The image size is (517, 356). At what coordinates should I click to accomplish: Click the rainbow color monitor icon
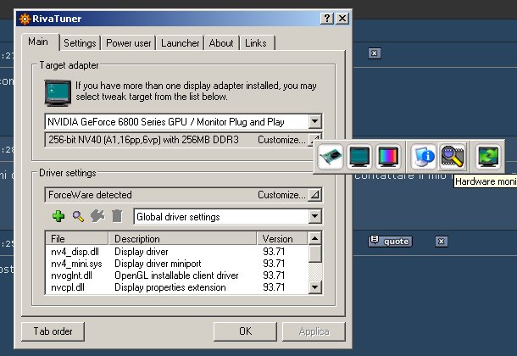click(388, 156)
